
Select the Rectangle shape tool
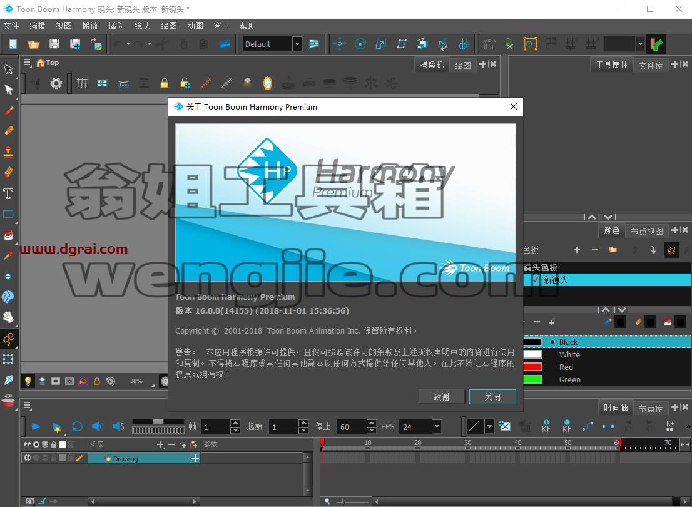point(8,214)
